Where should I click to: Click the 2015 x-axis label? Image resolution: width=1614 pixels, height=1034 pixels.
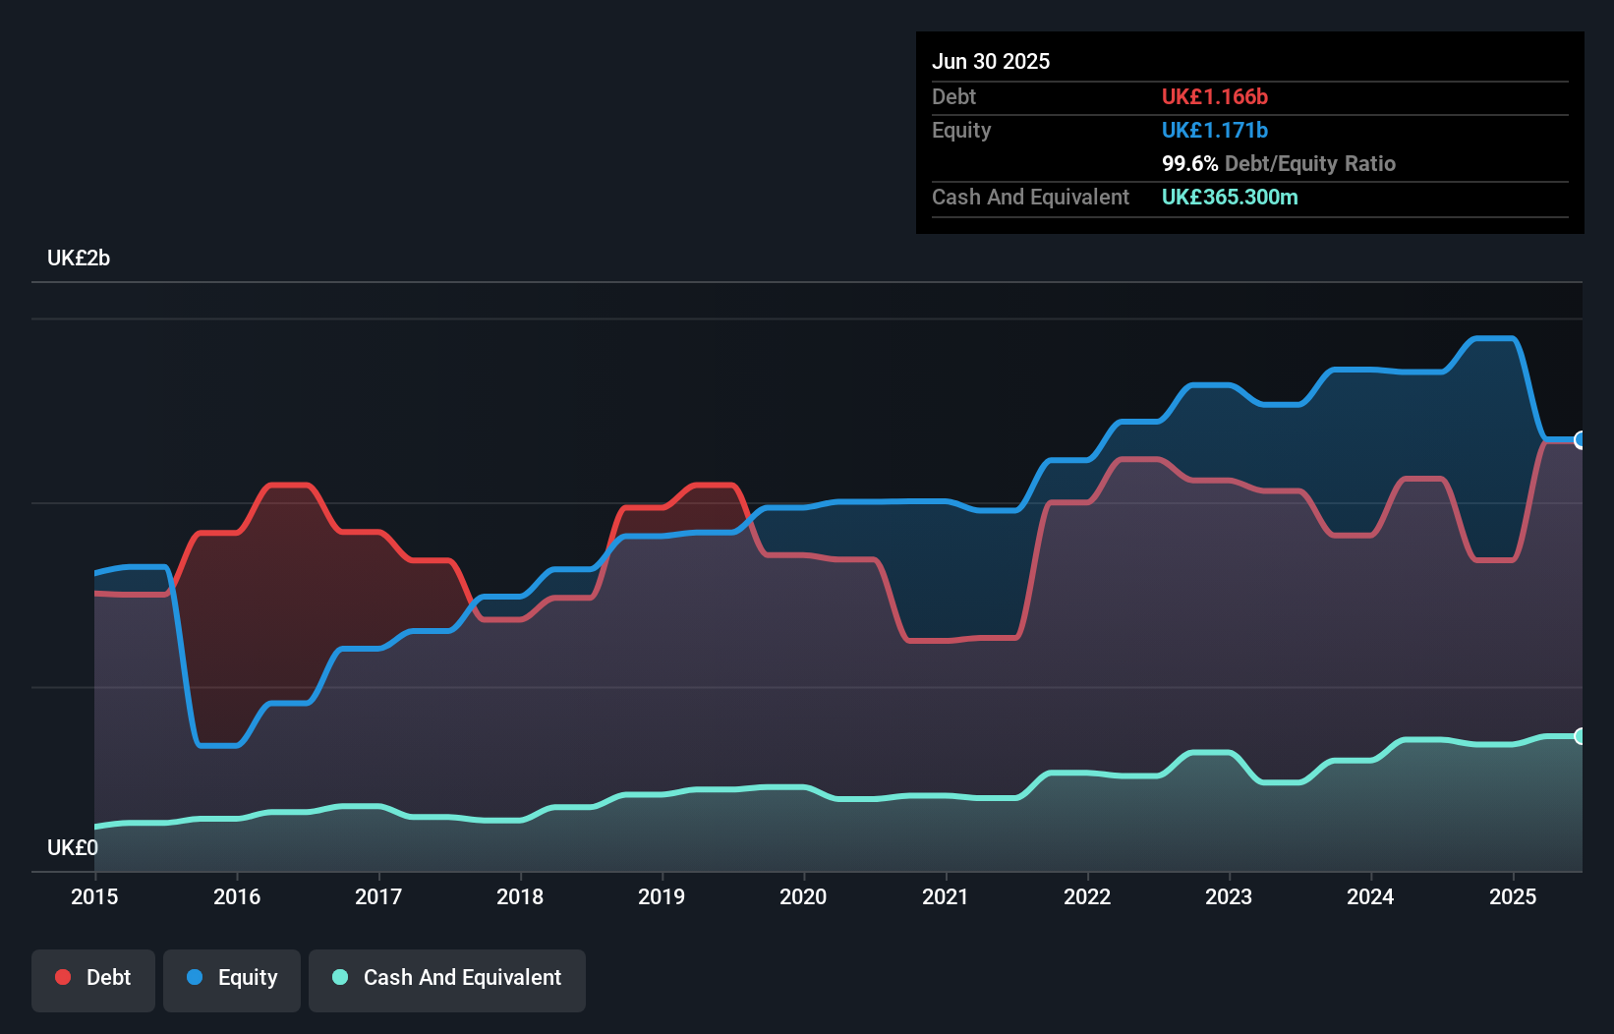pyautogui.click(x=94, y=896)
